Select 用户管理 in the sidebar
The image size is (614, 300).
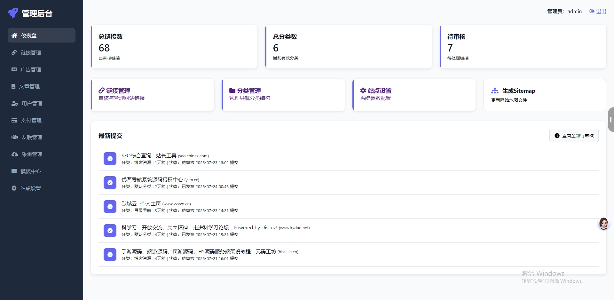[x=31, y=103]
